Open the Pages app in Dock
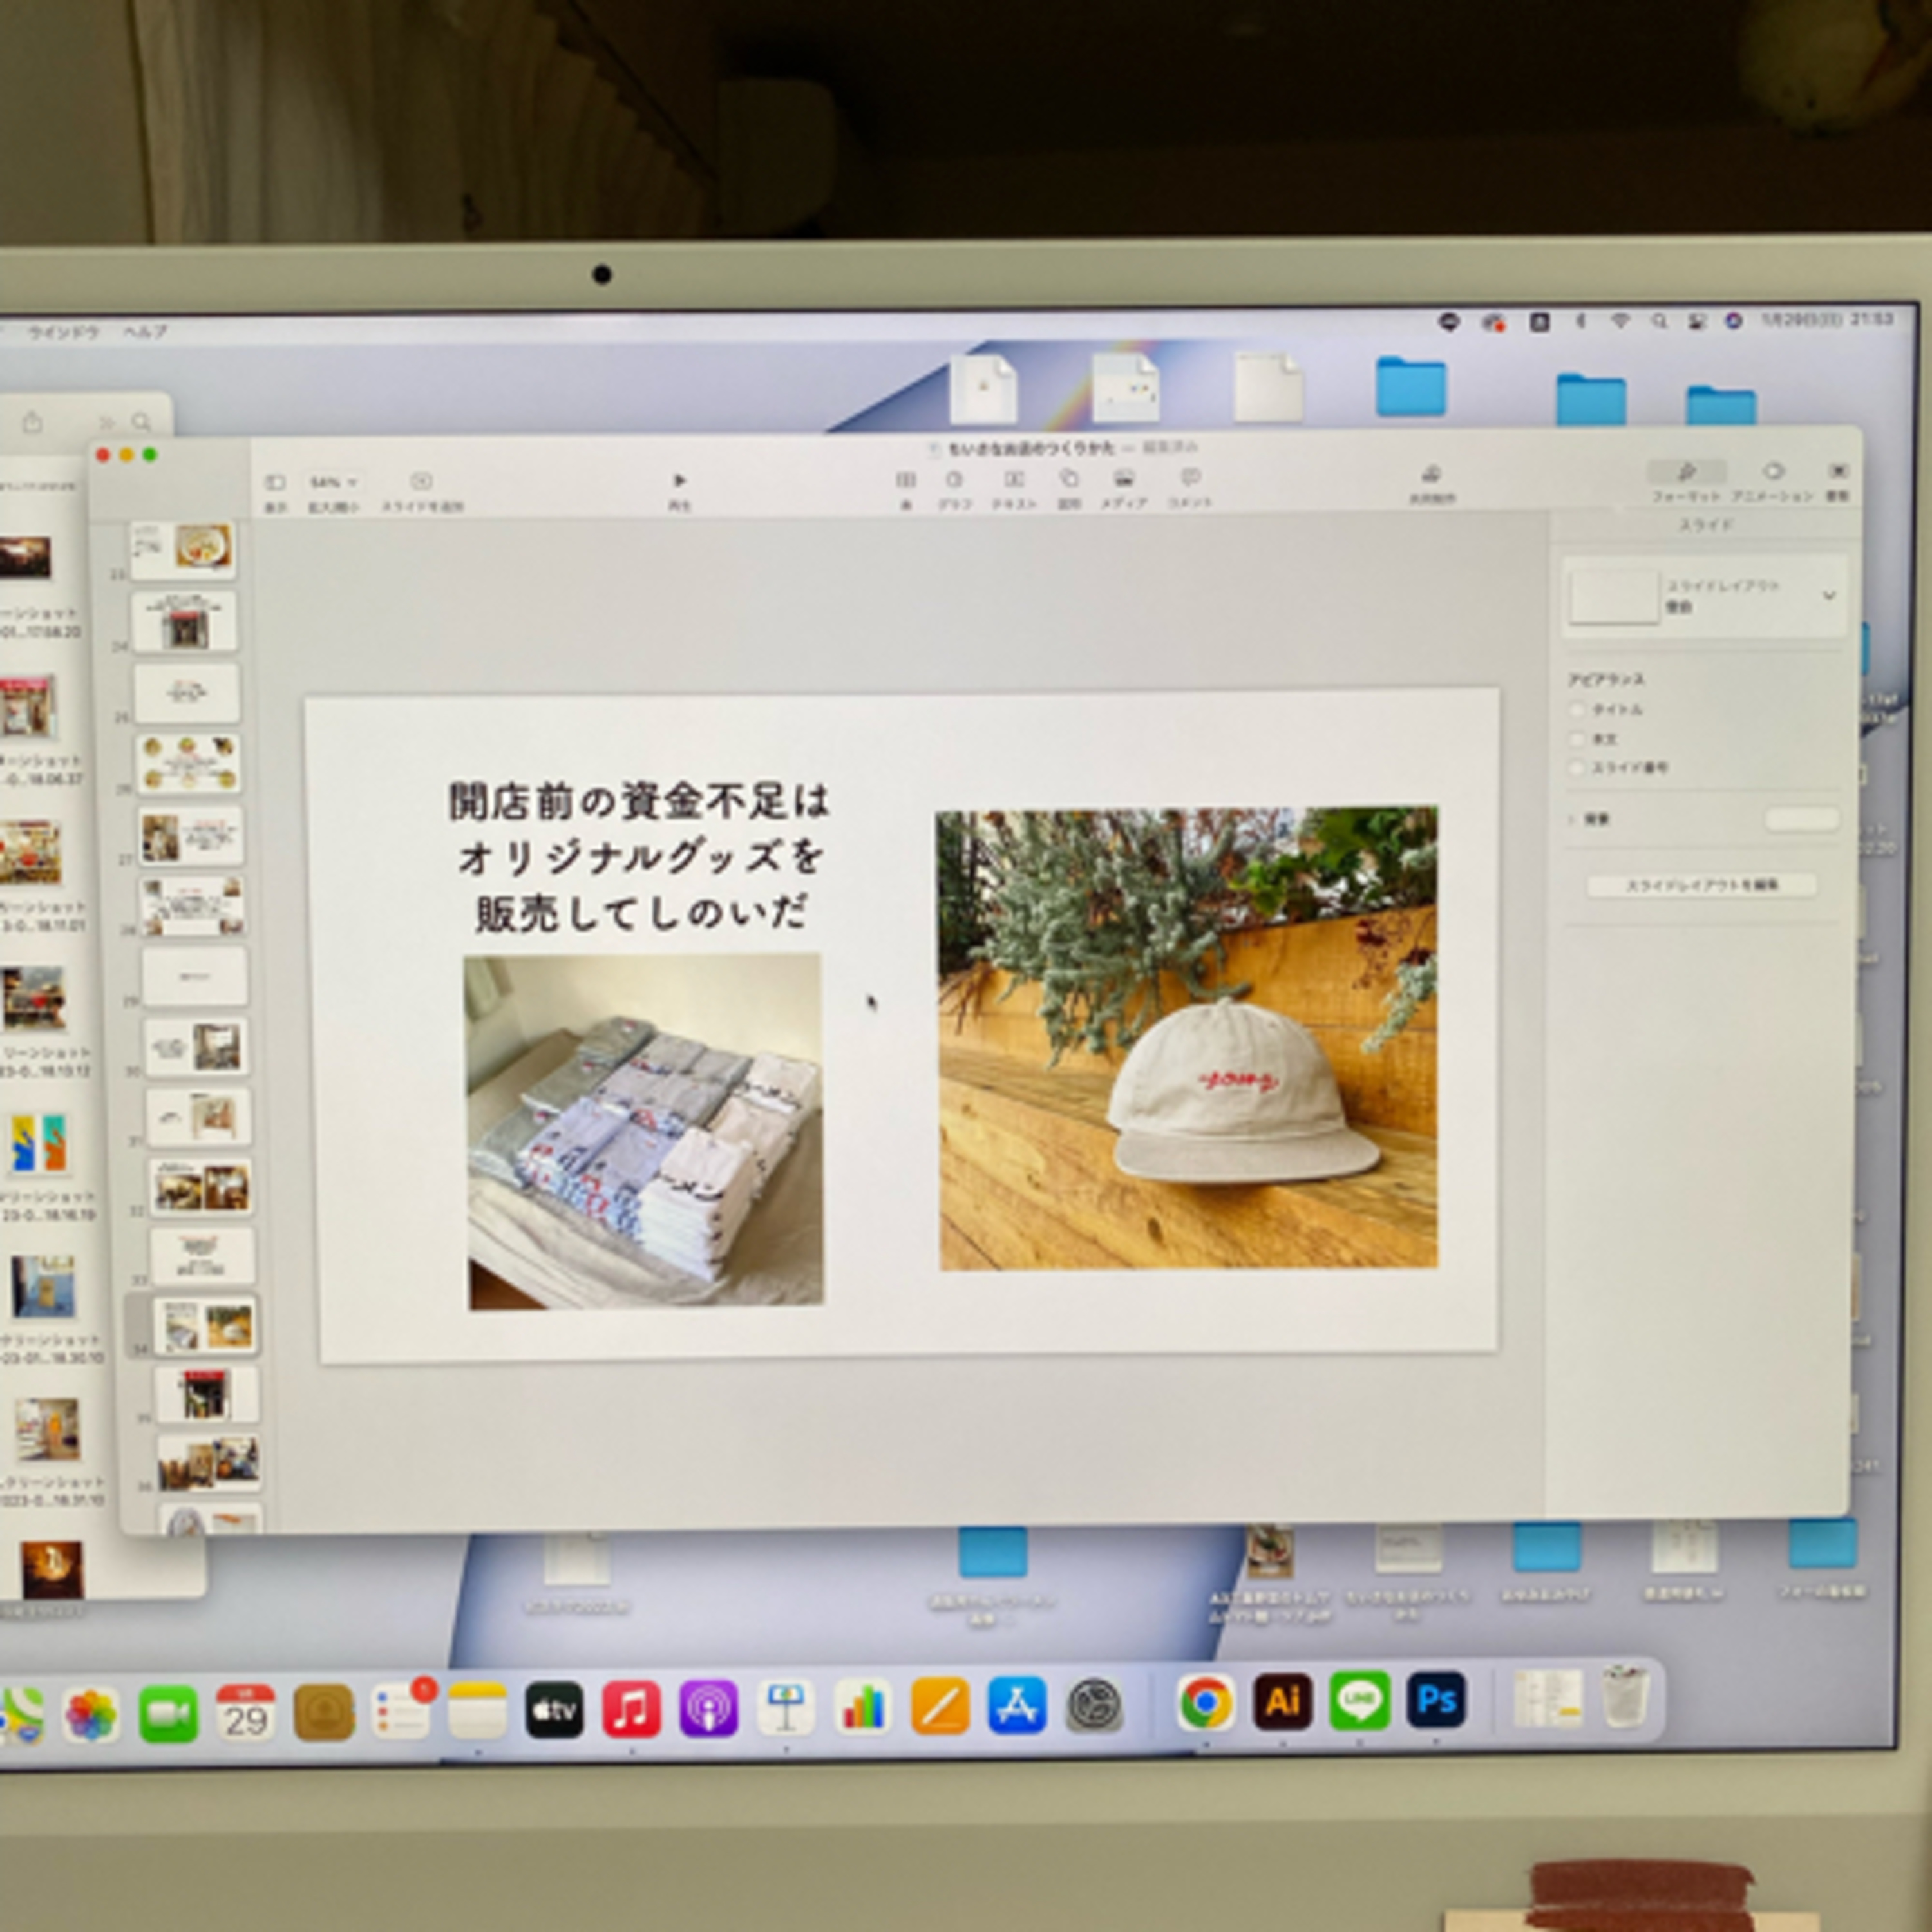Screen dimensions: 1932x1932 940,1706
